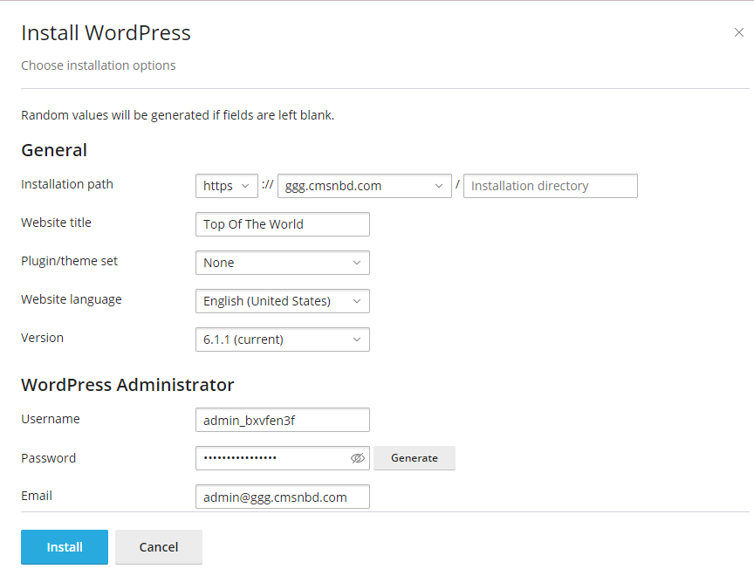This screenshot has width=754, height=569.
Task: Close the Install WordPress dialog
Action: [x=738, y=32]
